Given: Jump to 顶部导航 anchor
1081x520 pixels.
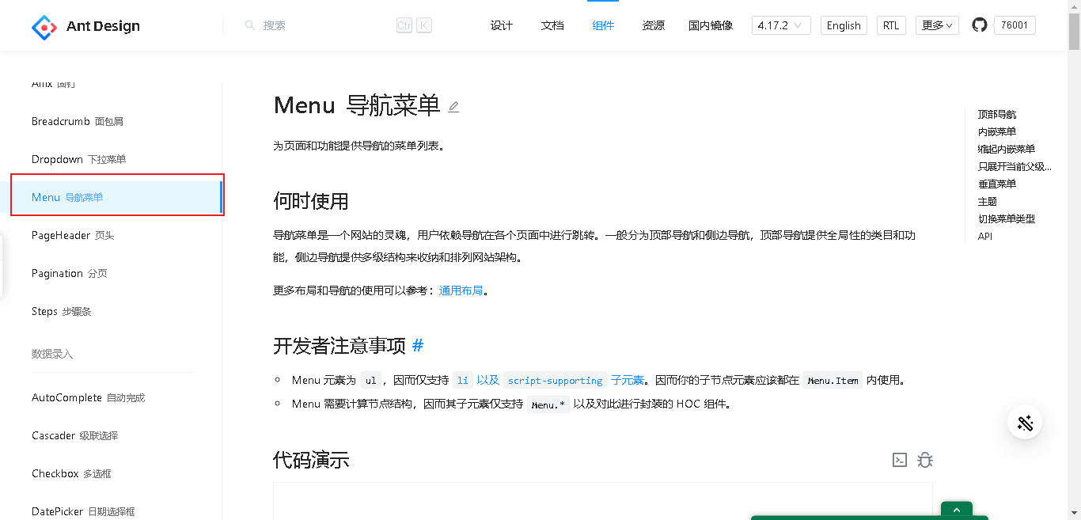Looking at the screenshot, I should [x=997, y=115].
